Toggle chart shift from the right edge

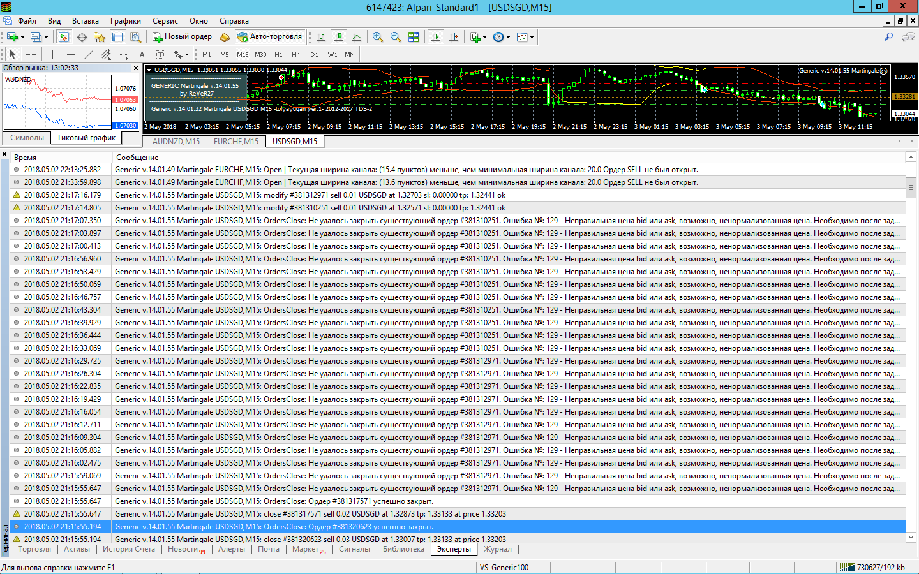[454, 37]
